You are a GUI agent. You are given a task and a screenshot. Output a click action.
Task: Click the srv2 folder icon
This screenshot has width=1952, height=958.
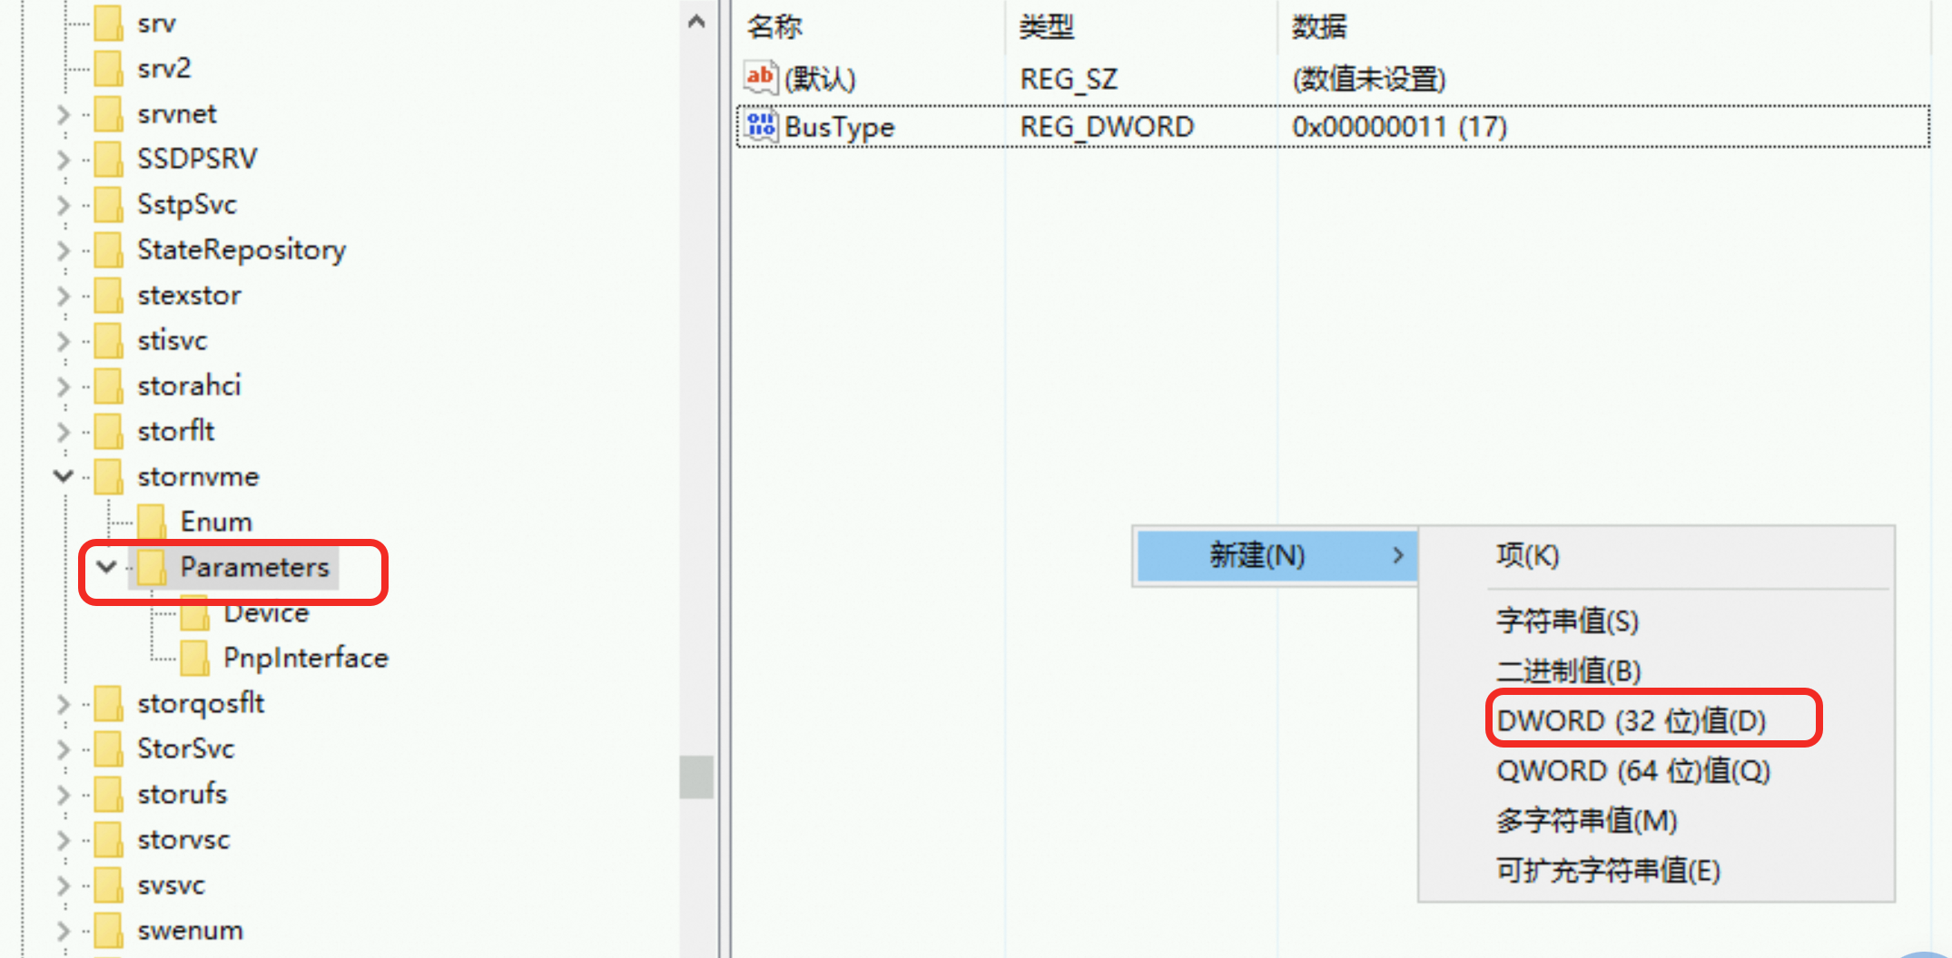pyautogui.click(x=109, y=68)
